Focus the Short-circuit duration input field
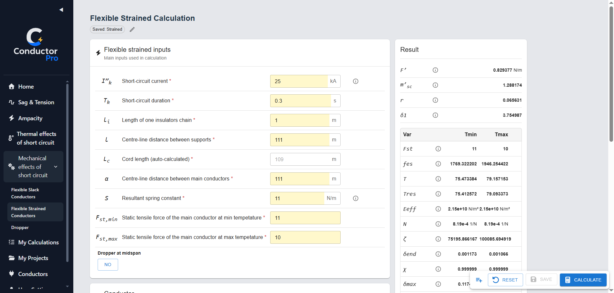The height and width of the screenshot is (293, 614). point(300,101)
